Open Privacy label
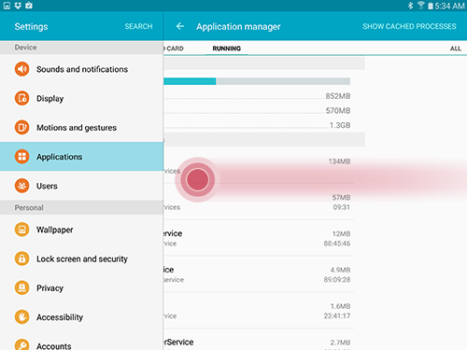 50,288
